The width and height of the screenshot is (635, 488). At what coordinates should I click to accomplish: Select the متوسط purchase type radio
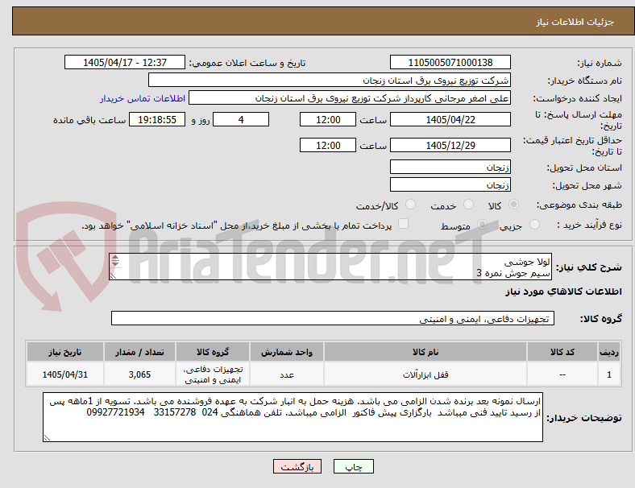pyautogui.click(x=482, y=224)
